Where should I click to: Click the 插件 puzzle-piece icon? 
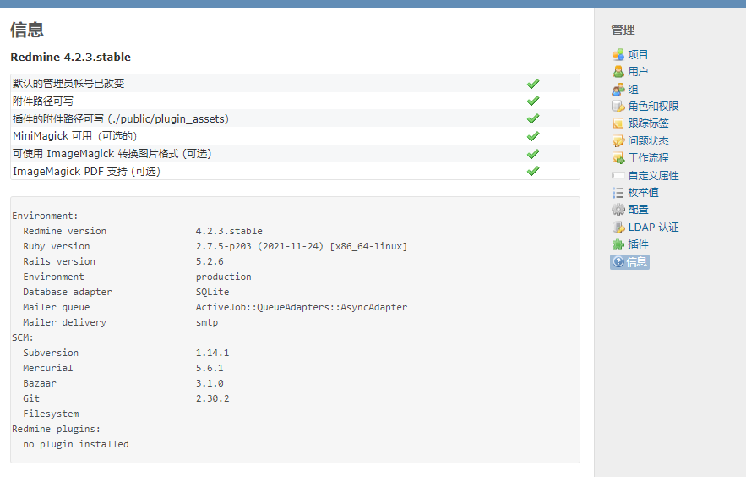pos(618,244)
